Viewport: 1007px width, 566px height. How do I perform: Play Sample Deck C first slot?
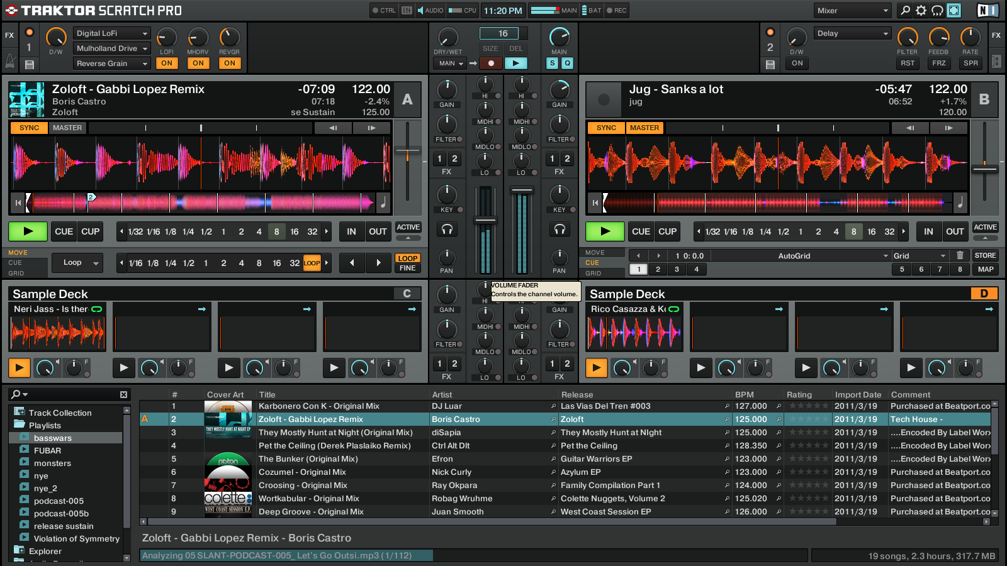(19, 367)
